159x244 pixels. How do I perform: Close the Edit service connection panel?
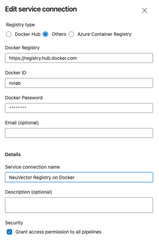coord(145,10)
